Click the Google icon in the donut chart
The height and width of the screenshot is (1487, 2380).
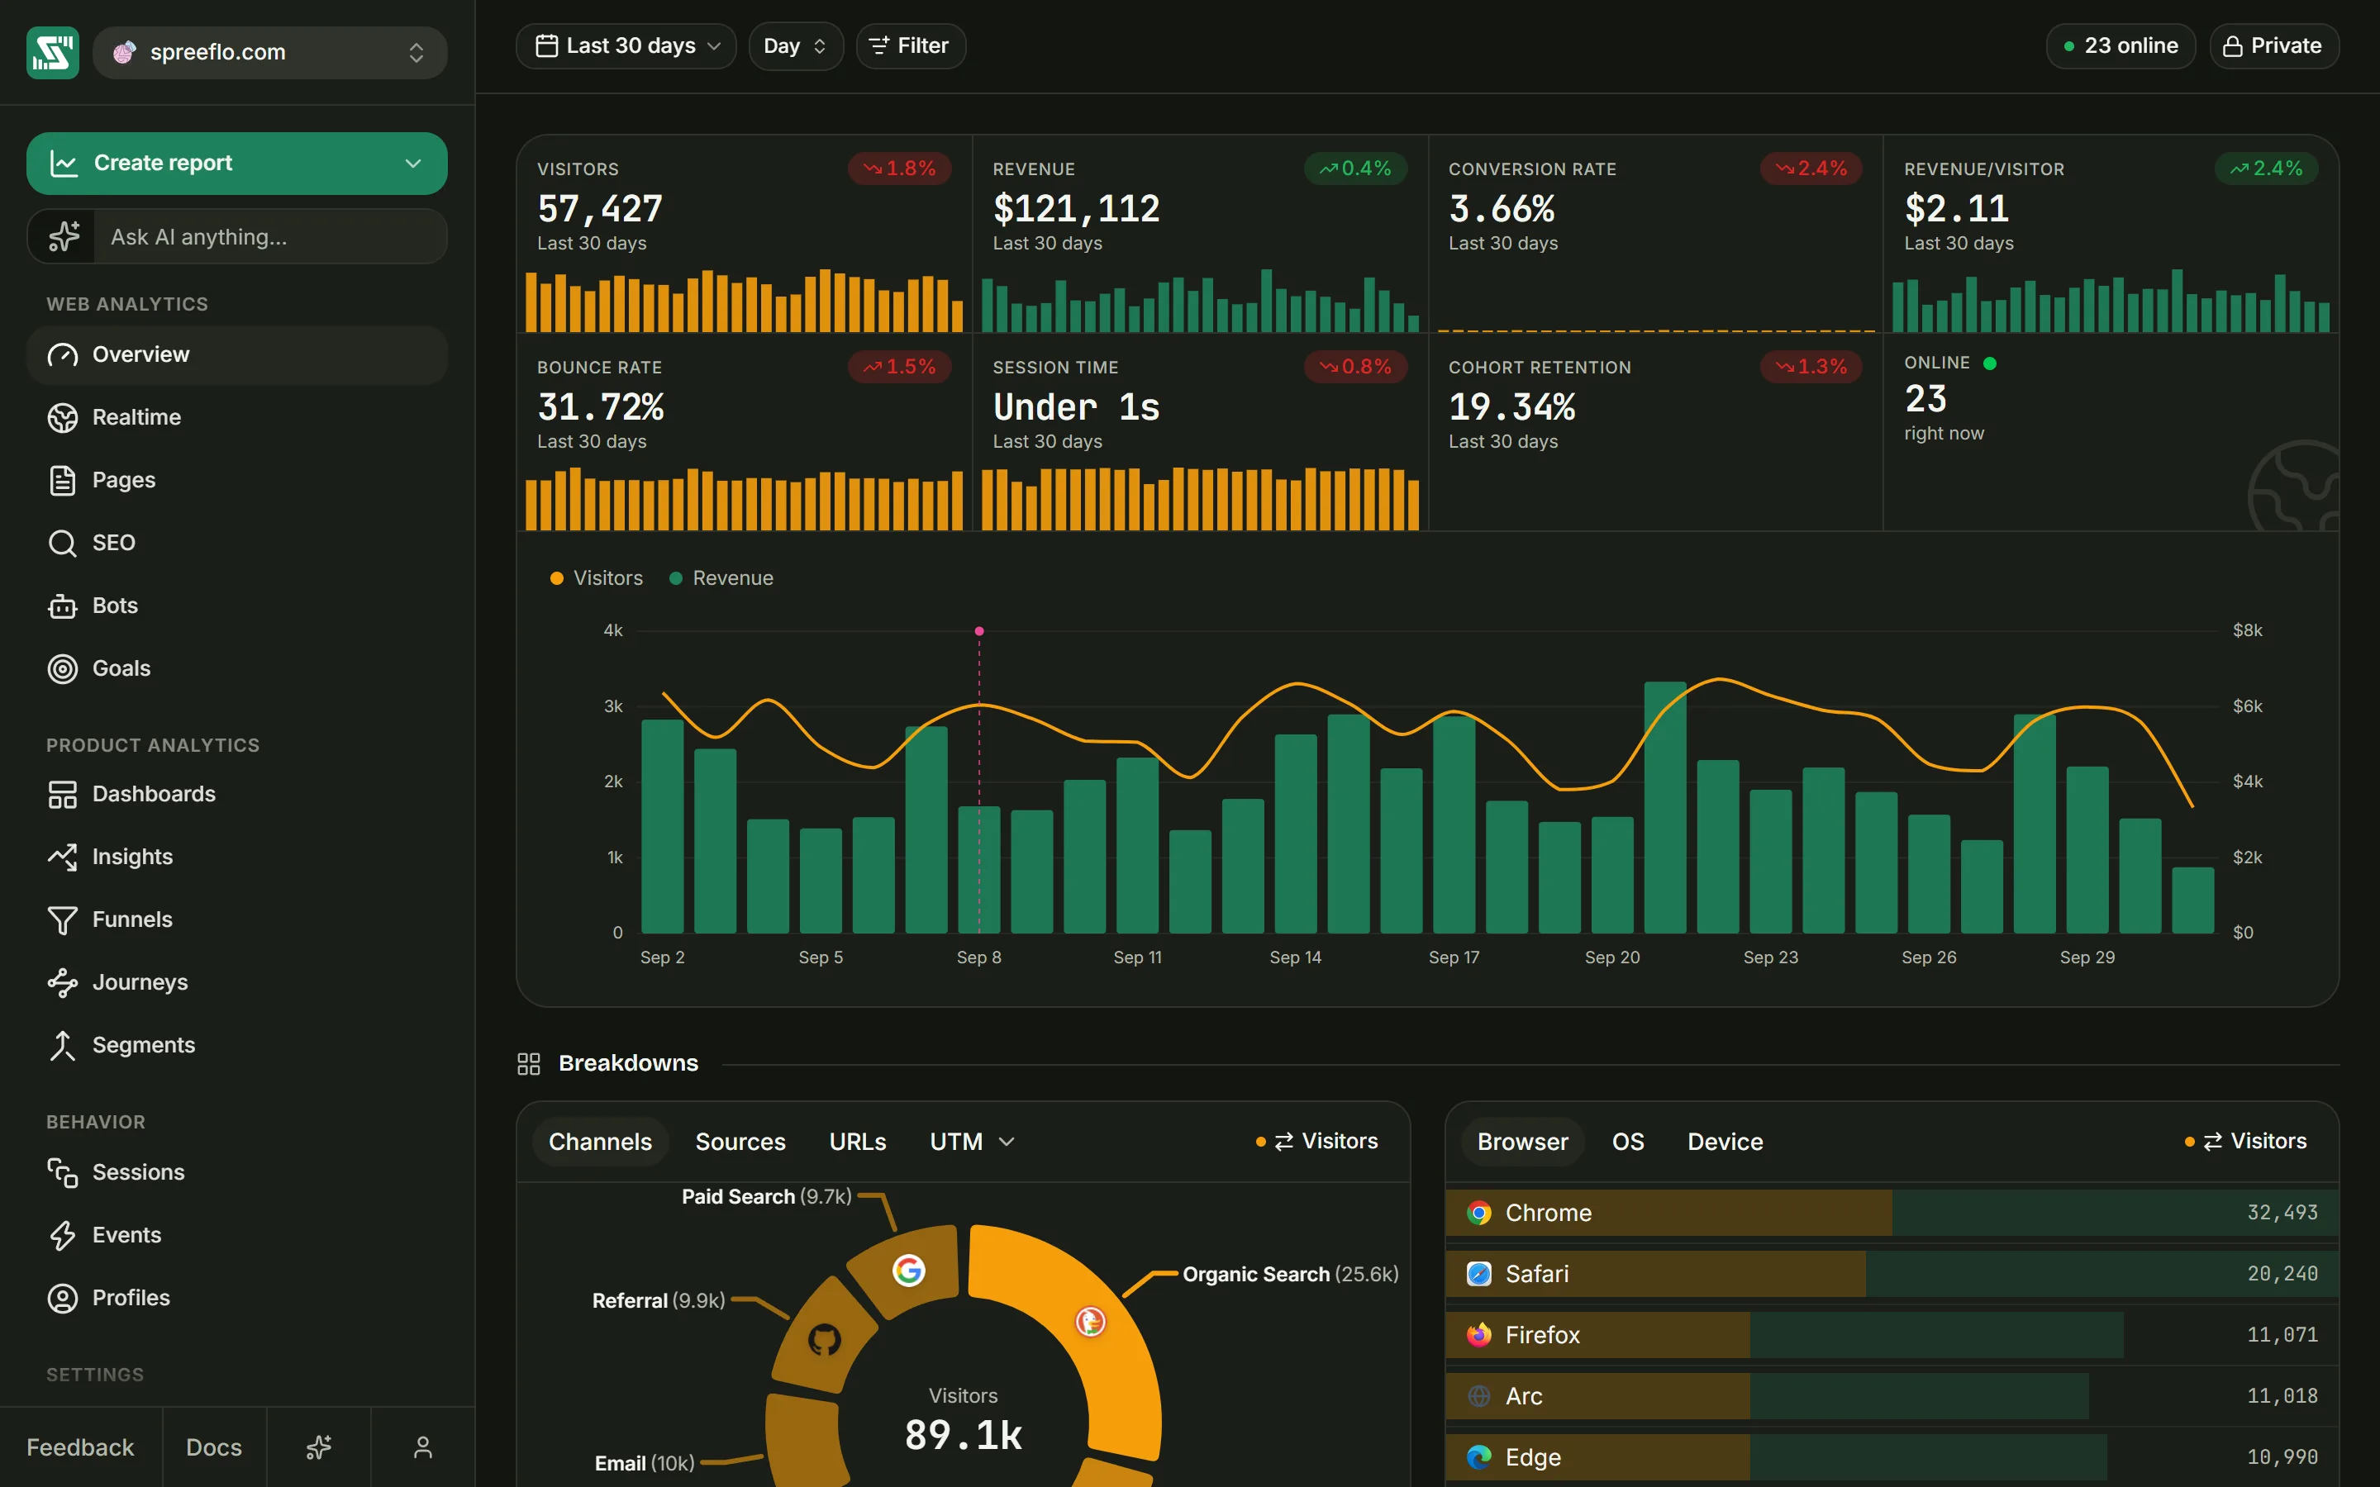909,1270
